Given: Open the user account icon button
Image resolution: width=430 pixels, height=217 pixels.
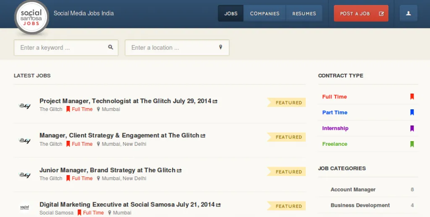Looking at the screenshot, I should (x=408, y=13).
